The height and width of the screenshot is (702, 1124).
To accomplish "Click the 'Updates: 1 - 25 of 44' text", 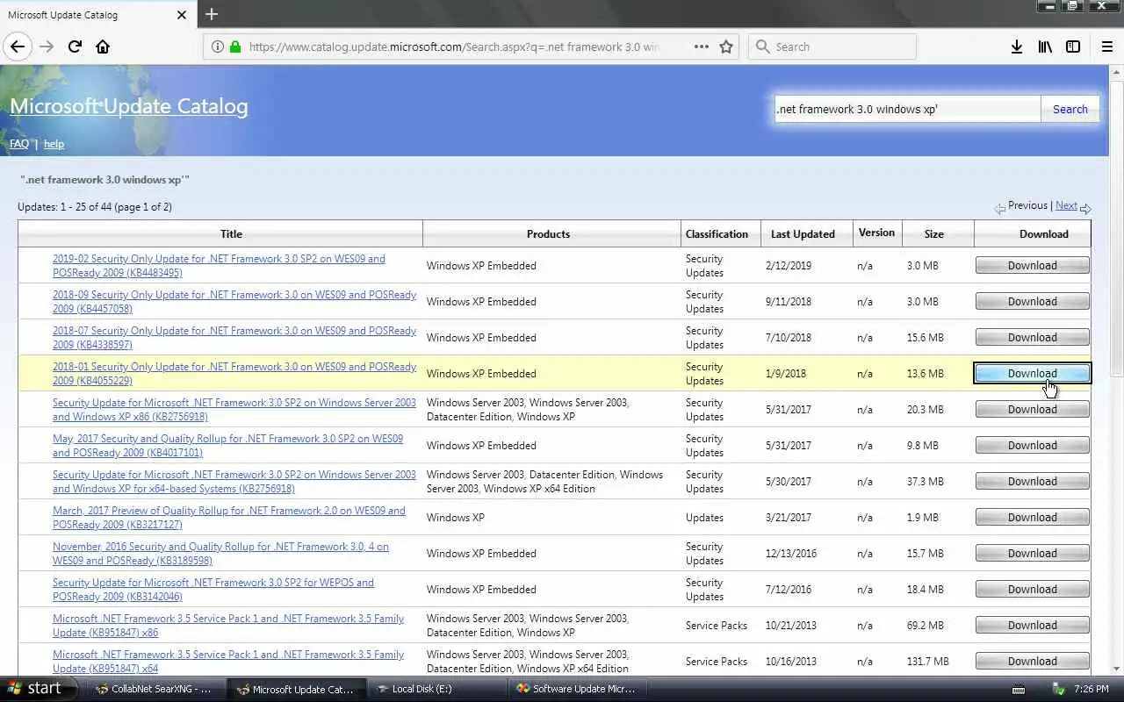I will click(x=95, y=207).
